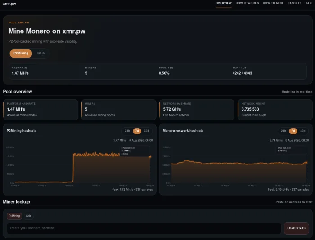The width and height of the screenshot is (315, 240).
Task: Show 30d range for Monero network hashrate
Action: pyautogui.click(x=302, y=131)
